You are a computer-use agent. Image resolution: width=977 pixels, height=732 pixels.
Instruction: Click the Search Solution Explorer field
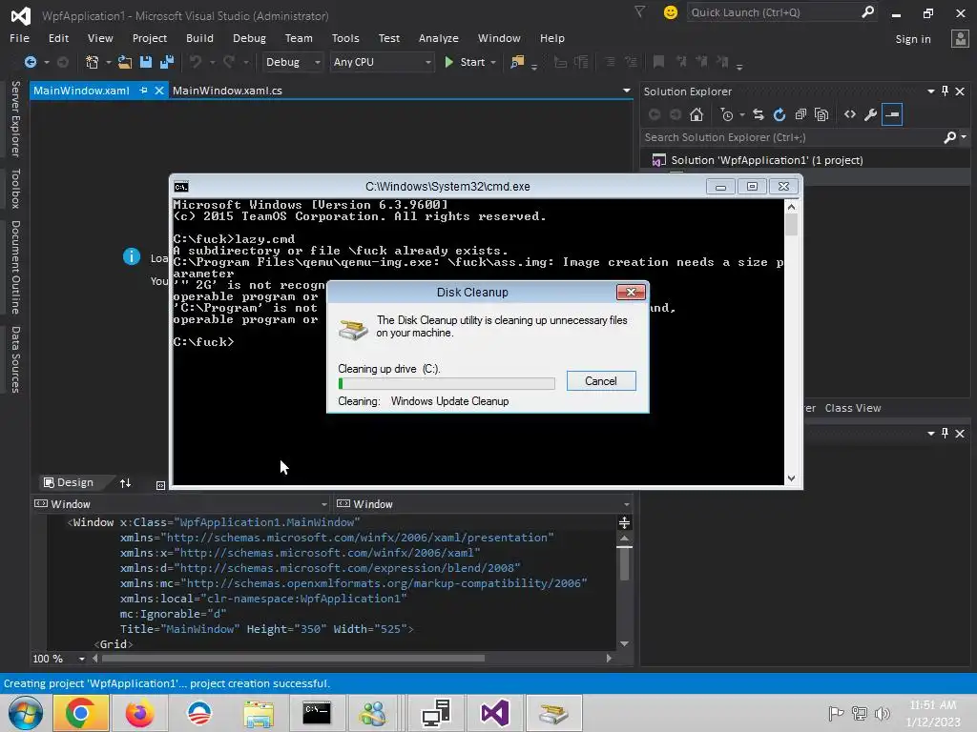click(791, 137)
